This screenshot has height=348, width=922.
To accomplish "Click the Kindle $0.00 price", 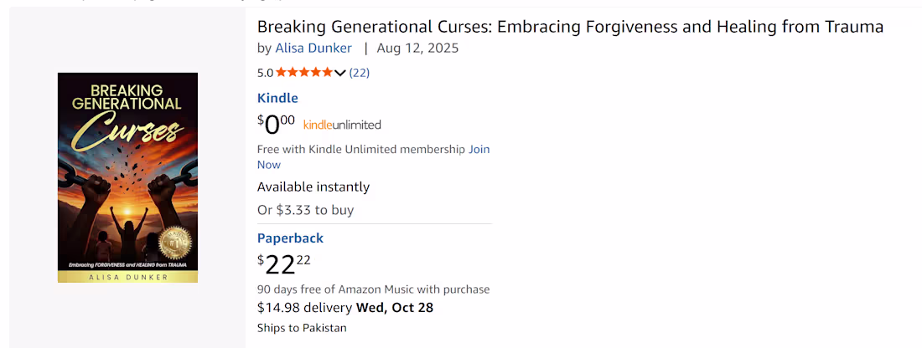I will tap(276, 125).
